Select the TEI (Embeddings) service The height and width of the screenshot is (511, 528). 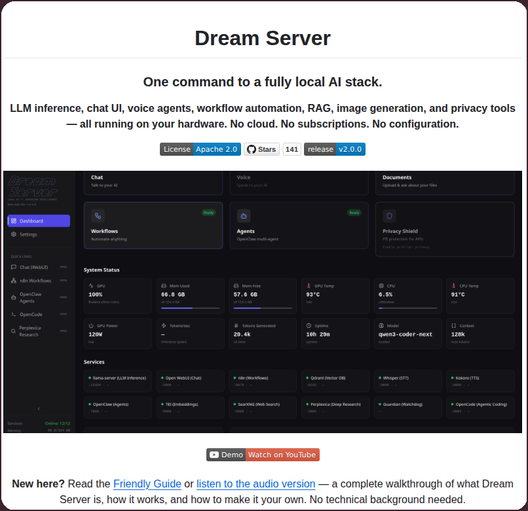[x=190, y=408]
